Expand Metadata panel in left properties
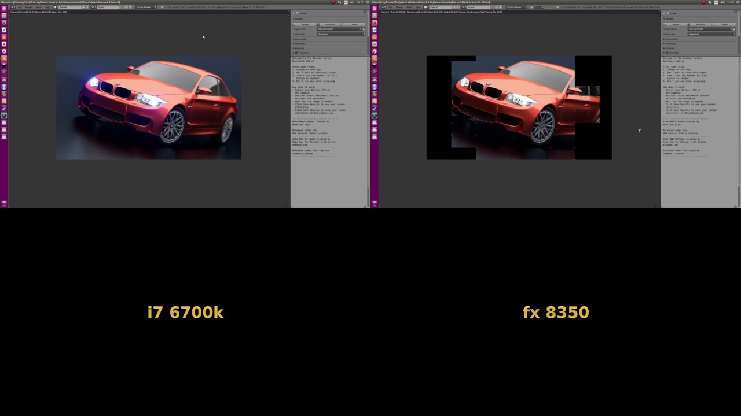This screenshot has height=416, width=741. point(299,43)
